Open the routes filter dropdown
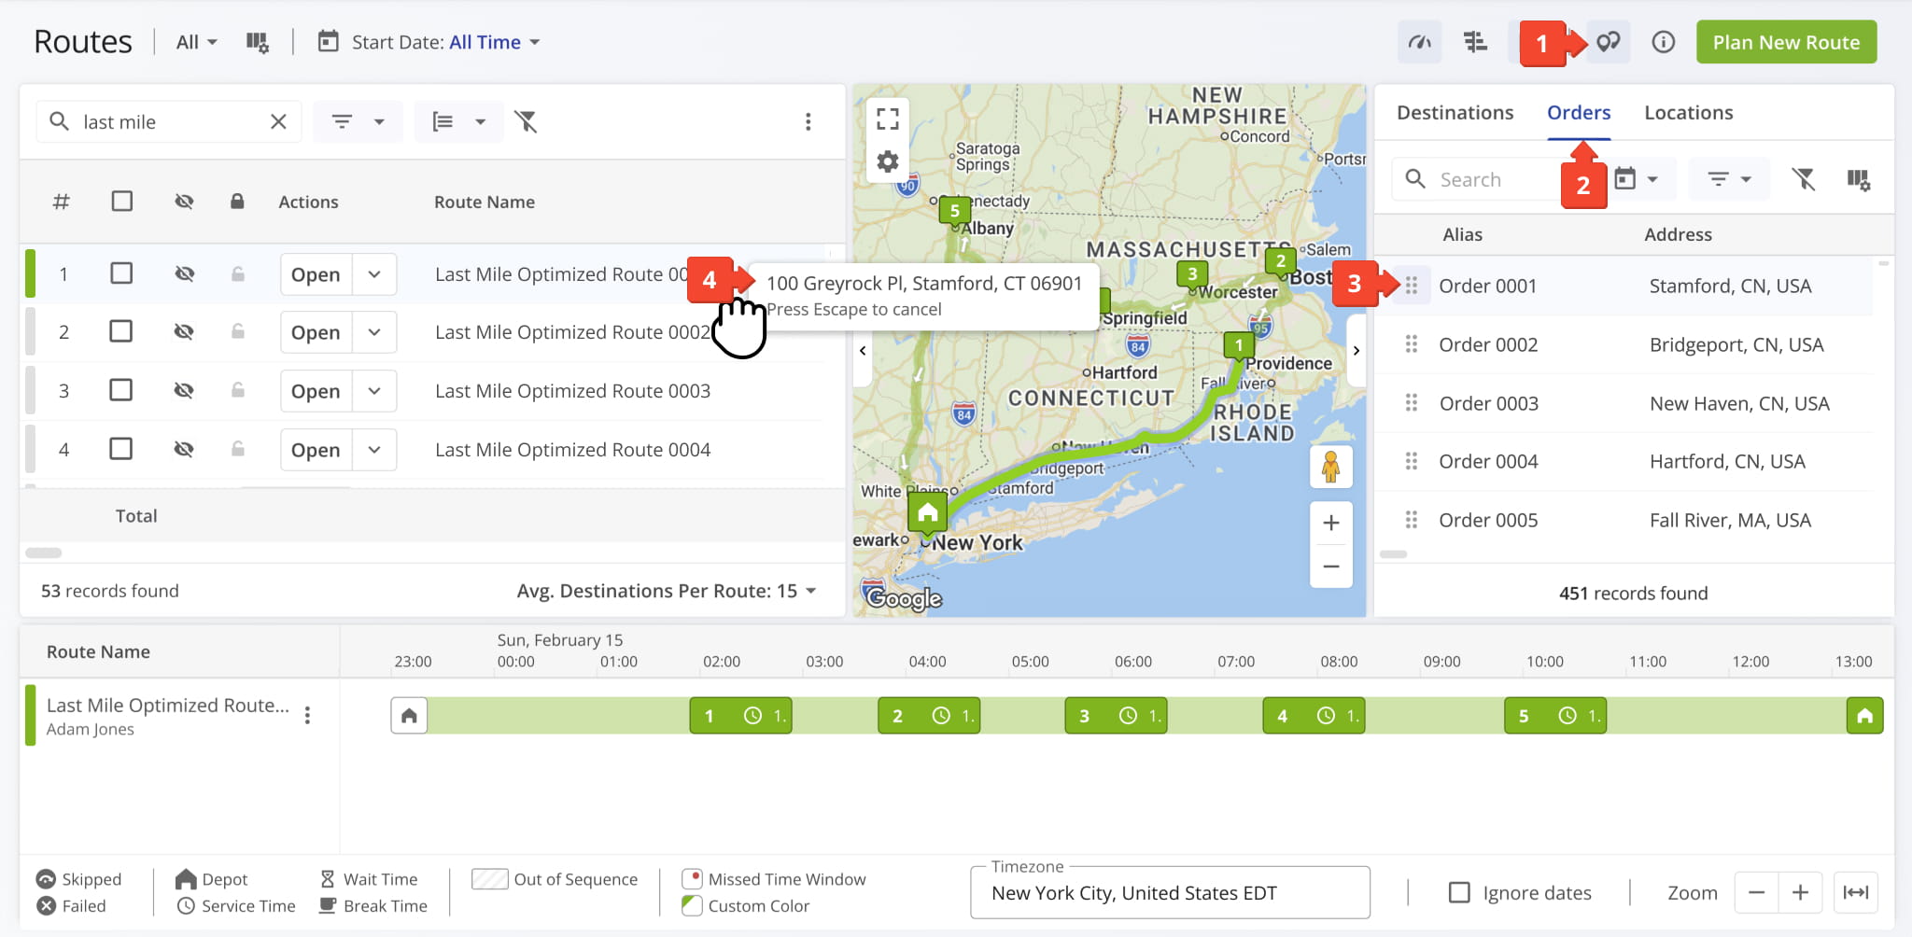Viewport: 1912px width, 937px height. 358,121
